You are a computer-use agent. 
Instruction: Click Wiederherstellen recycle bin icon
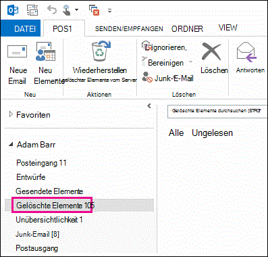click(101, 51)
